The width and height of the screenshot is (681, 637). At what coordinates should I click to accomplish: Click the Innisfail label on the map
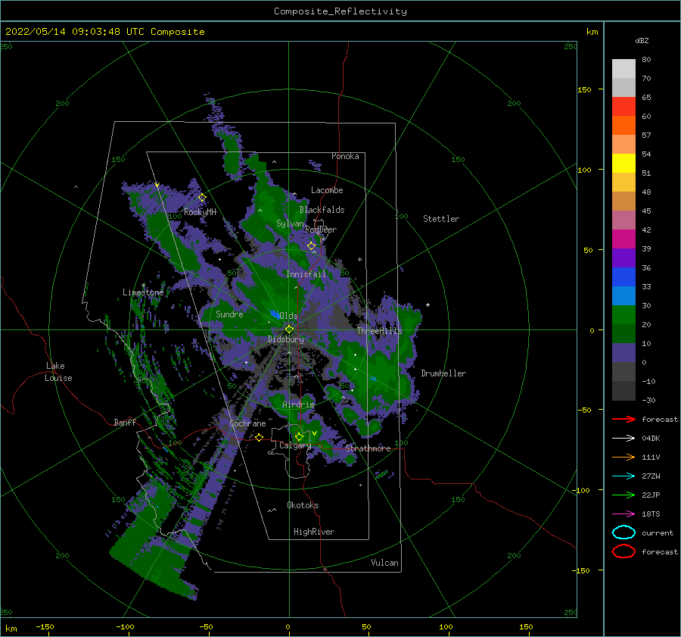[306, 274]
